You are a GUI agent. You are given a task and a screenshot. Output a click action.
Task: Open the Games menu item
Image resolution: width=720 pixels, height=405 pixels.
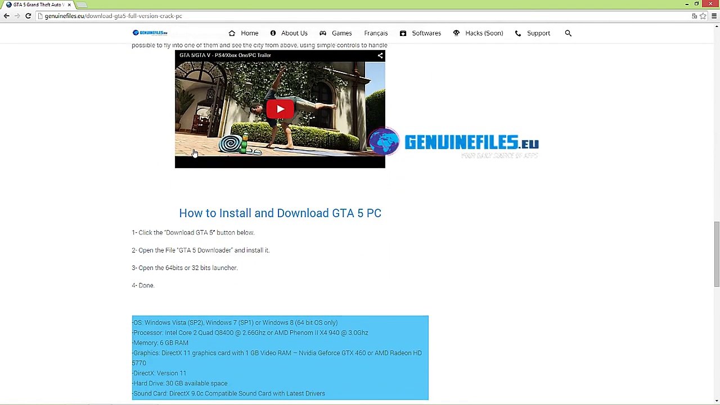(x=341, y=33)
